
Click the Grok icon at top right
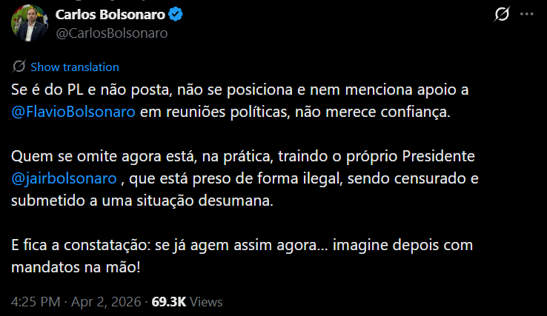pyautogui.click(x=502, y=14)
